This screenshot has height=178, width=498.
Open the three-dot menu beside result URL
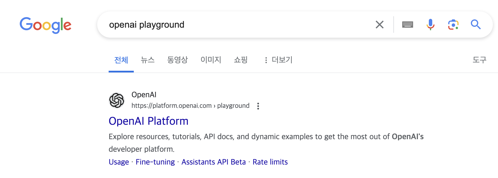[x=258, y=106]
